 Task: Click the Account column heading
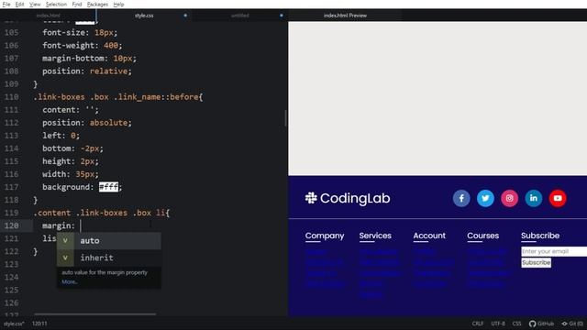(x=429, y=236)
